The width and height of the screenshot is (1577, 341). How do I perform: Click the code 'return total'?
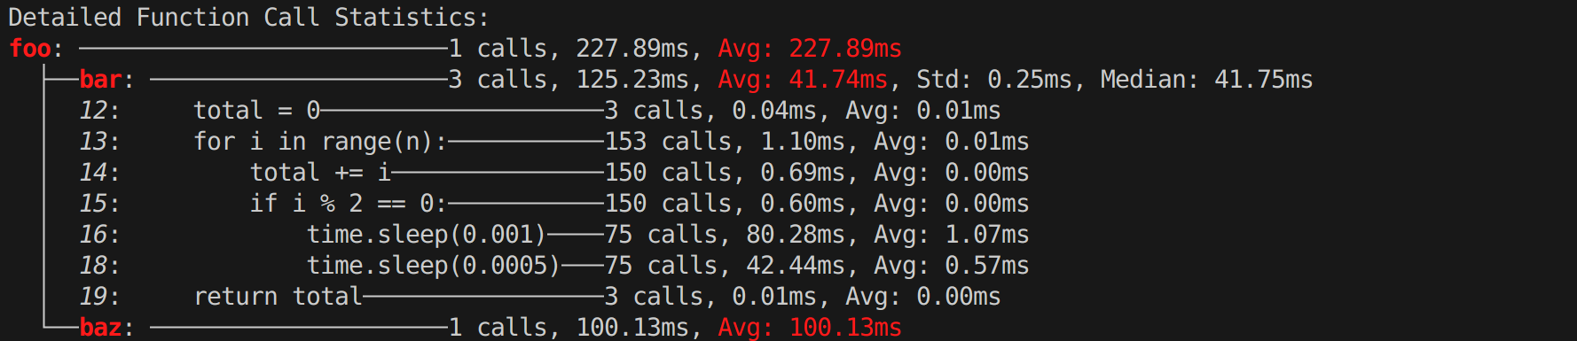(278, 297)
